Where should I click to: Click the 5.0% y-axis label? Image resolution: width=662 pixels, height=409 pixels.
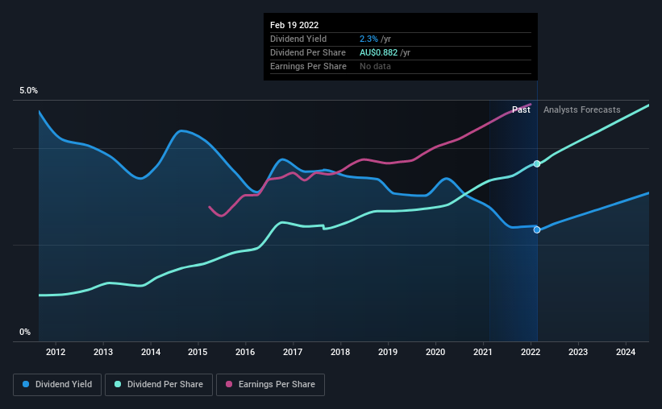(x=28, y=91)
